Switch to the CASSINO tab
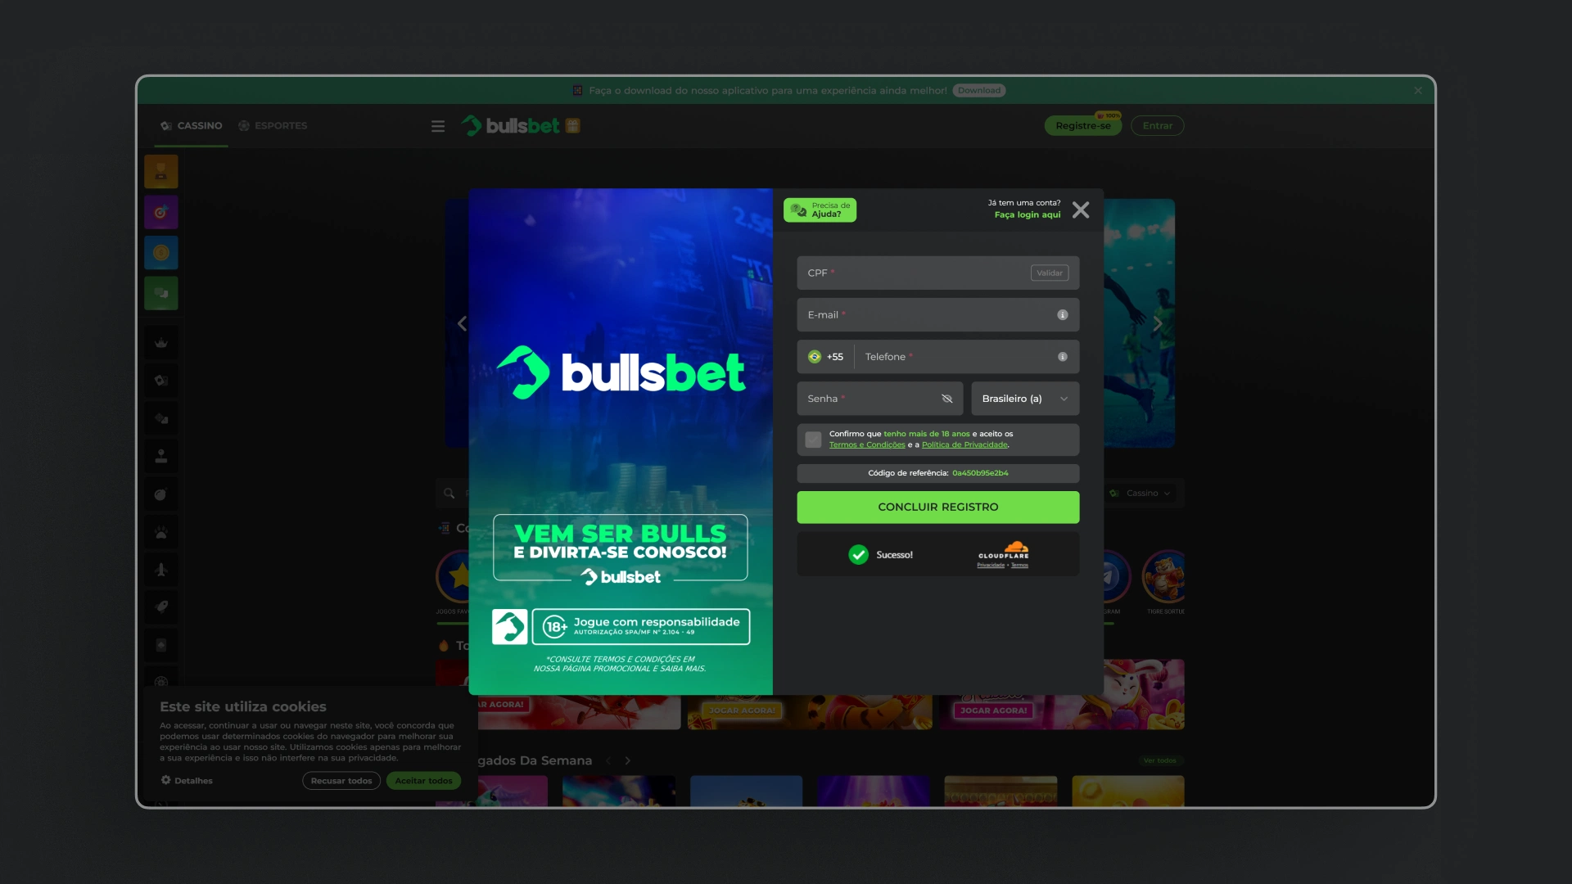The width and height of the screenshot is (1572, 884). pos(191,125)
